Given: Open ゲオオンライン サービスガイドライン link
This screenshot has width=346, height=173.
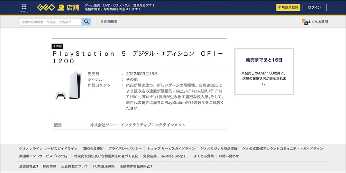Looking at the screenshot, I should (48, 148).
